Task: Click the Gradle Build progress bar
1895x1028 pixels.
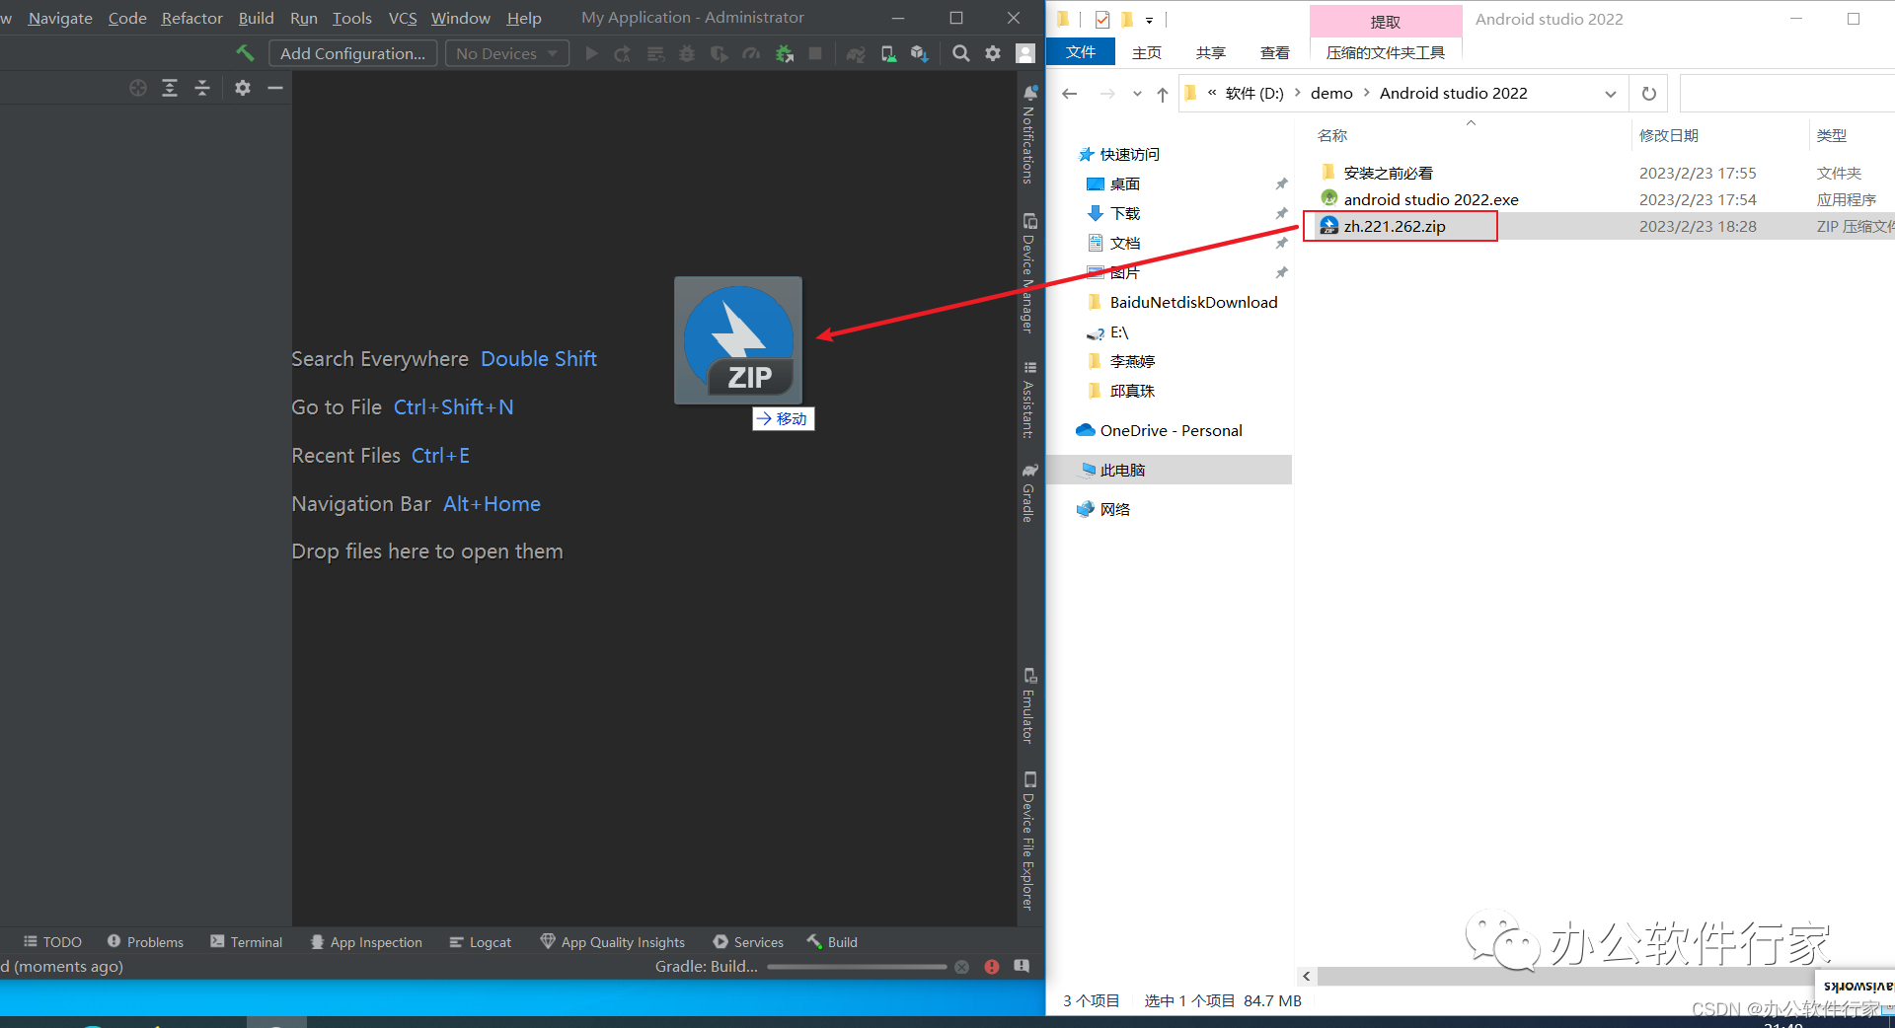Action: click(x=857, y=967)
